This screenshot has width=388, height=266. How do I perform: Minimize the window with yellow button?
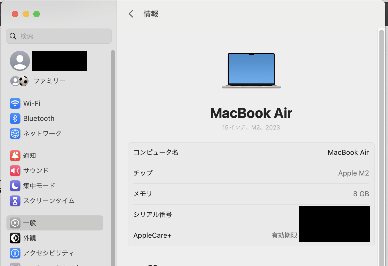click(26, 14)
